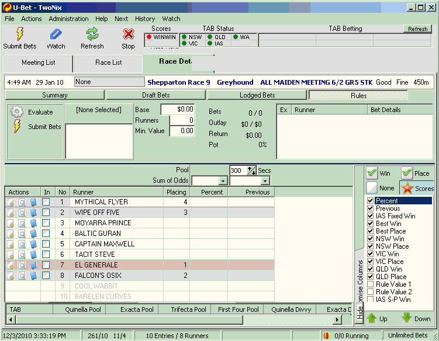
Task: Click the green Place checkmark icon
Action: [x=406, y=173]
